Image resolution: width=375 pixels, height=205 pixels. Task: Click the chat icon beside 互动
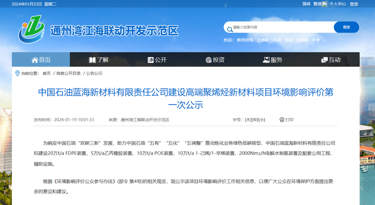(x=325, y=60)
